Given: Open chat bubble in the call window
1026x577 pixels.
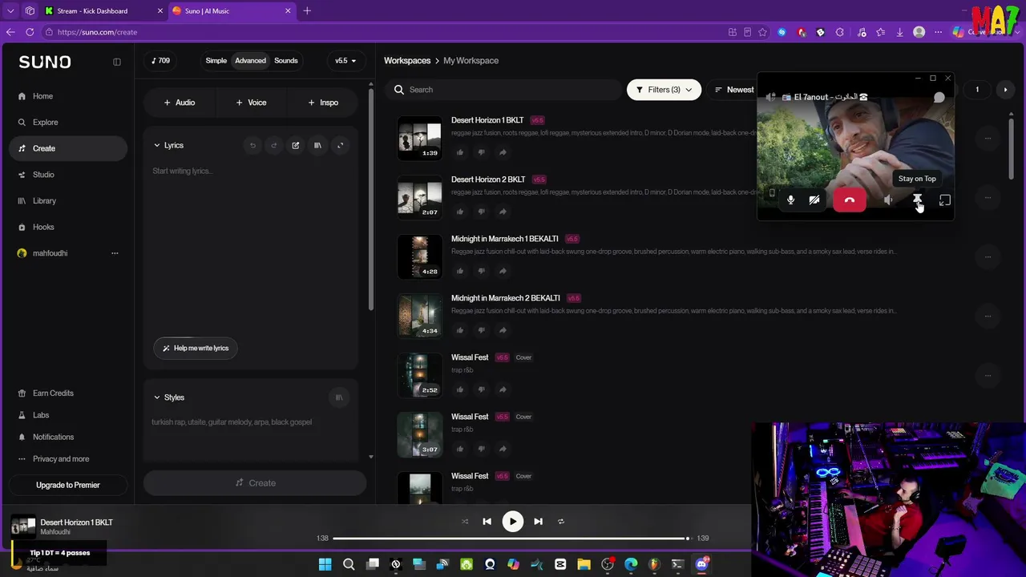Looking at the screenshot, I should [939, 98].
